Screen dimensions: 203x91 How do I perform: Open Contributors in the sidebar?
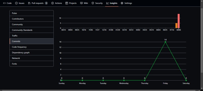[31, 19]
